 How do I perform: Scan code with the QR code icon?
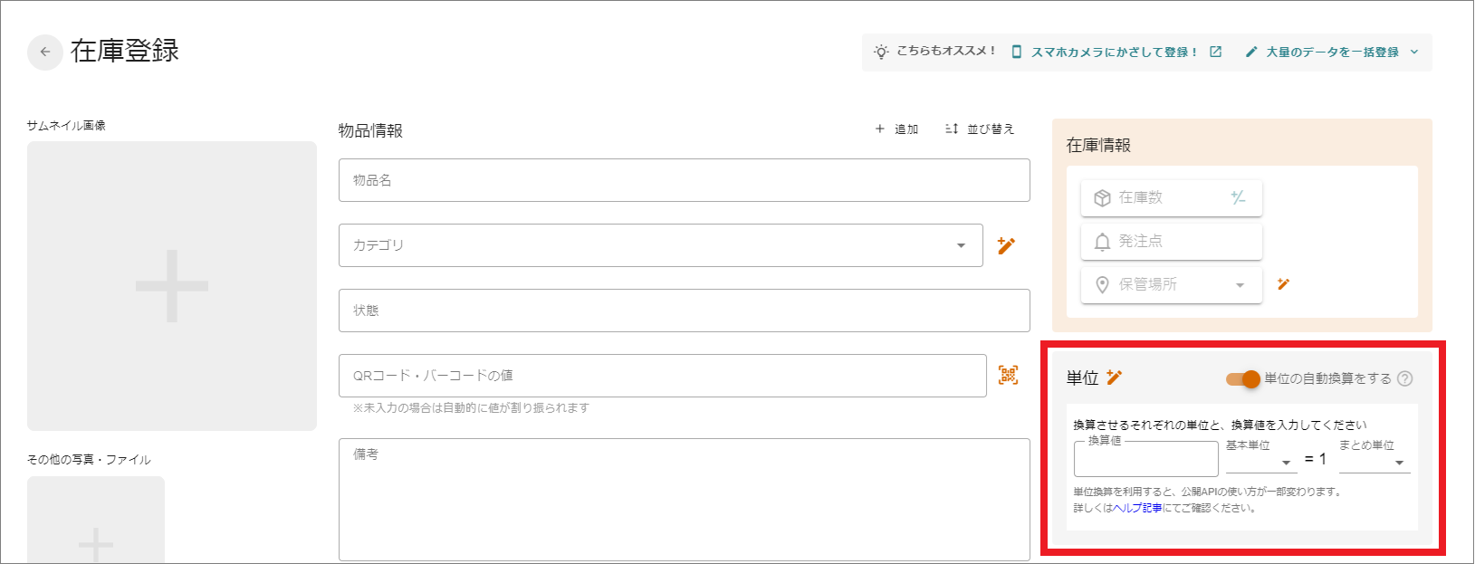1008,375
